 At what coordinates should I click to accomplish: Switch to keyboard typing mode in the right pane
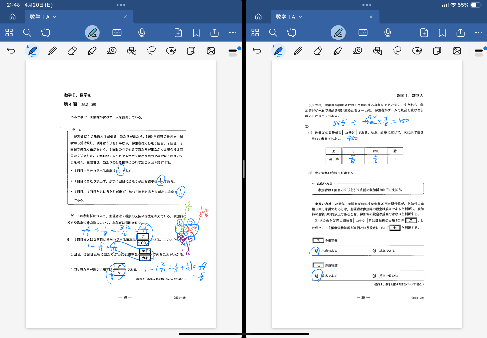(x=363, y=32)
